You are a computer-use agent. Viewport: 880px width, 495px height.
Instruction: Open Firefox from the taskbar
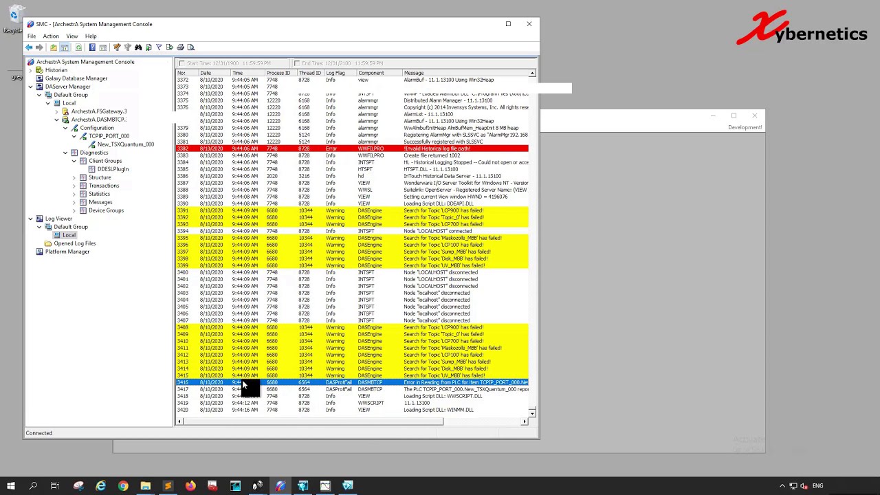190,486
